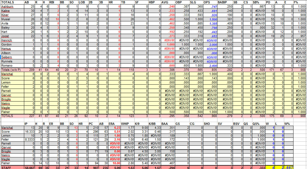The height and width of the screenshot is (169, 307).
Task: Click Score's innings pitched value 16.333
Action: 30,132
